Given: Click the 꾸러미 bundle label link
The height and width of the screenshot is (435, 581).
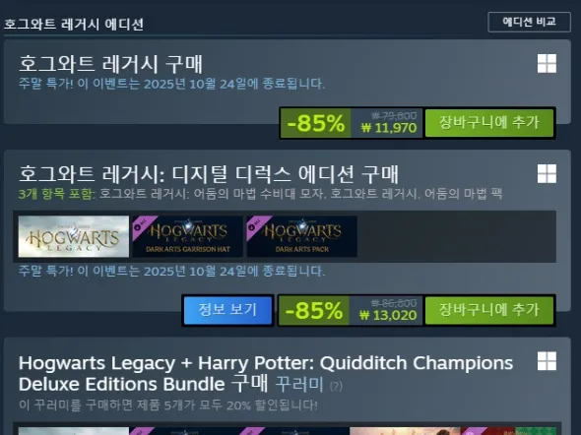Looking at the screenshot, I should point(299,384).
